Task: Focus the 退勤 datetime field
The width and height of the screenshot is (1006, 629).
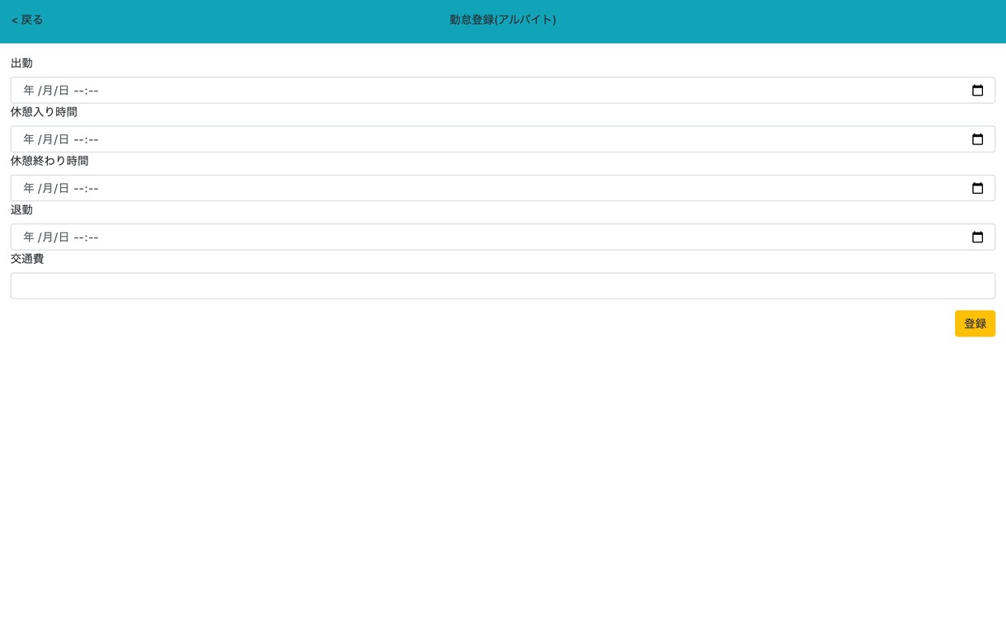Action: tap(503, 237)
